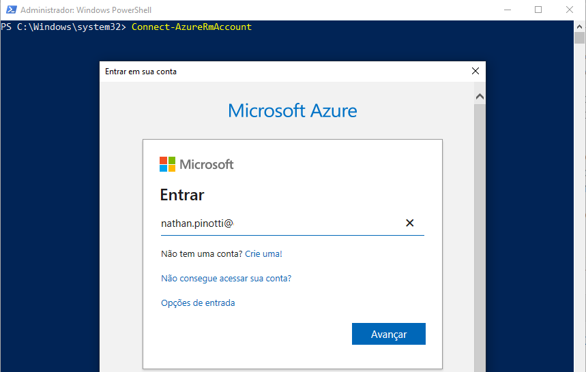Close the 'Entrar em sua conta' dialog

[475, 71]
